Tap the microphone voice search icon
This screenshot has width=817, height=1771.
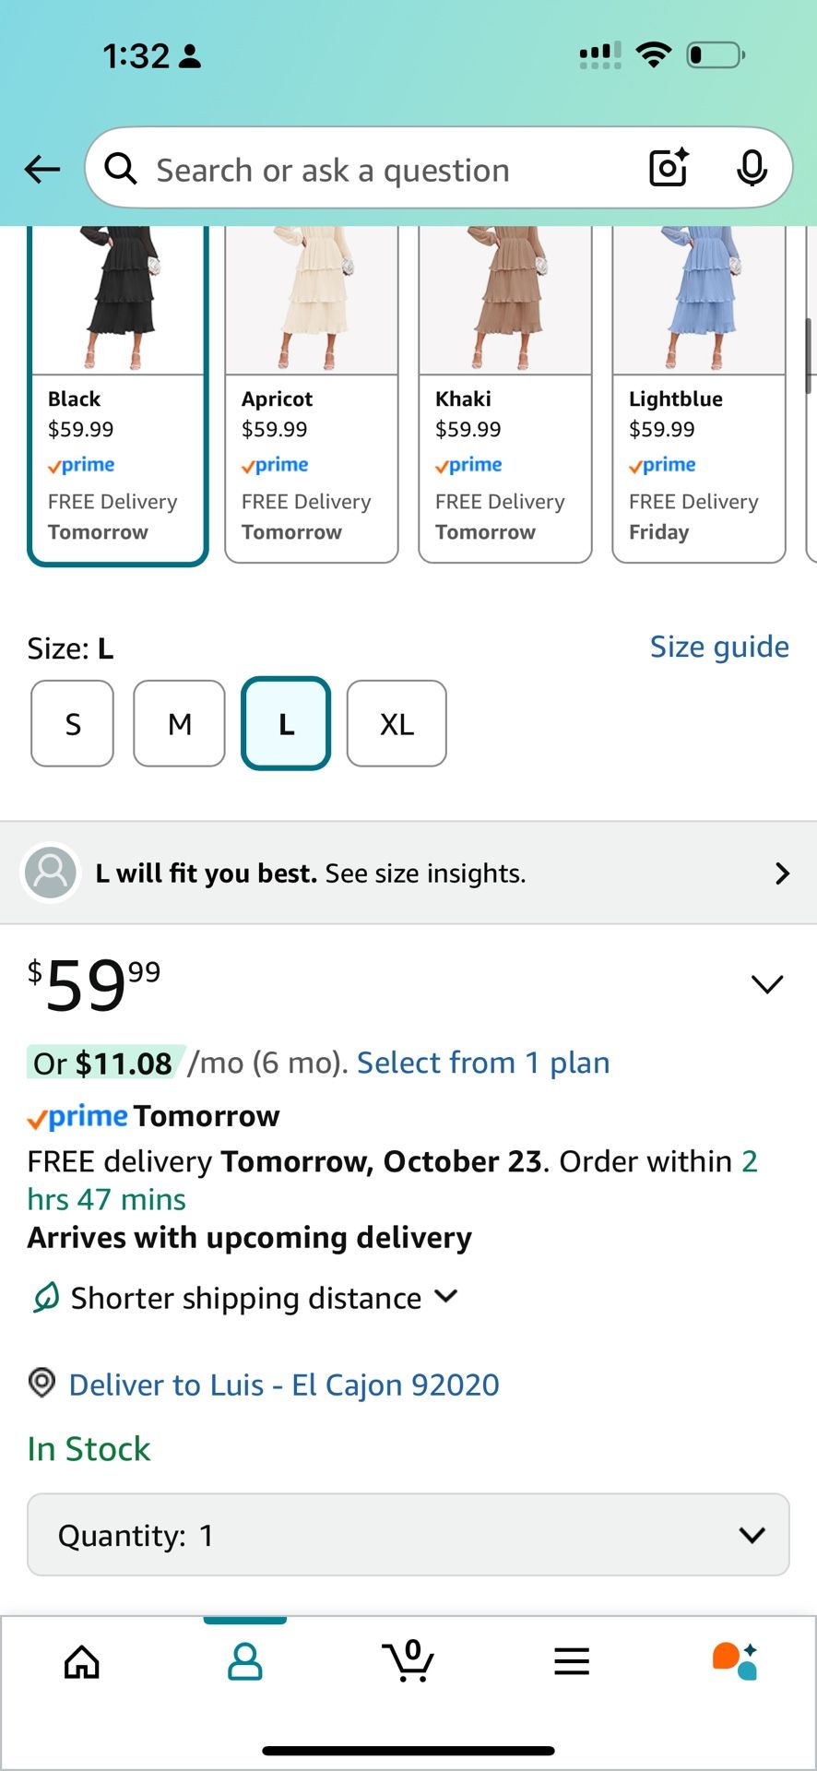pyautogui.click(x=752, y=169)
